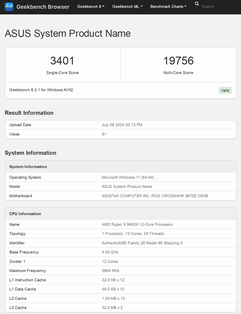The width and height of the screenshot is (241, 314).
Task: Click the Views count value 81
Action: coord(104,134)
